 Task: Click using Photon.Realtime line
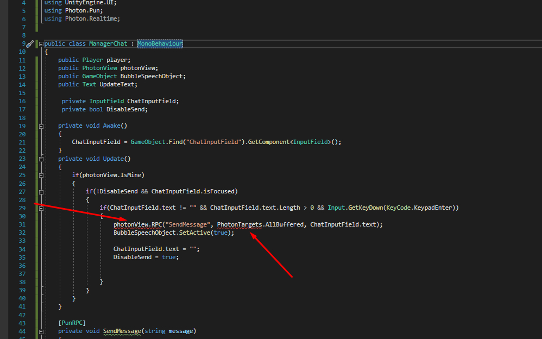pyautogui.click(x=82, y=18)
